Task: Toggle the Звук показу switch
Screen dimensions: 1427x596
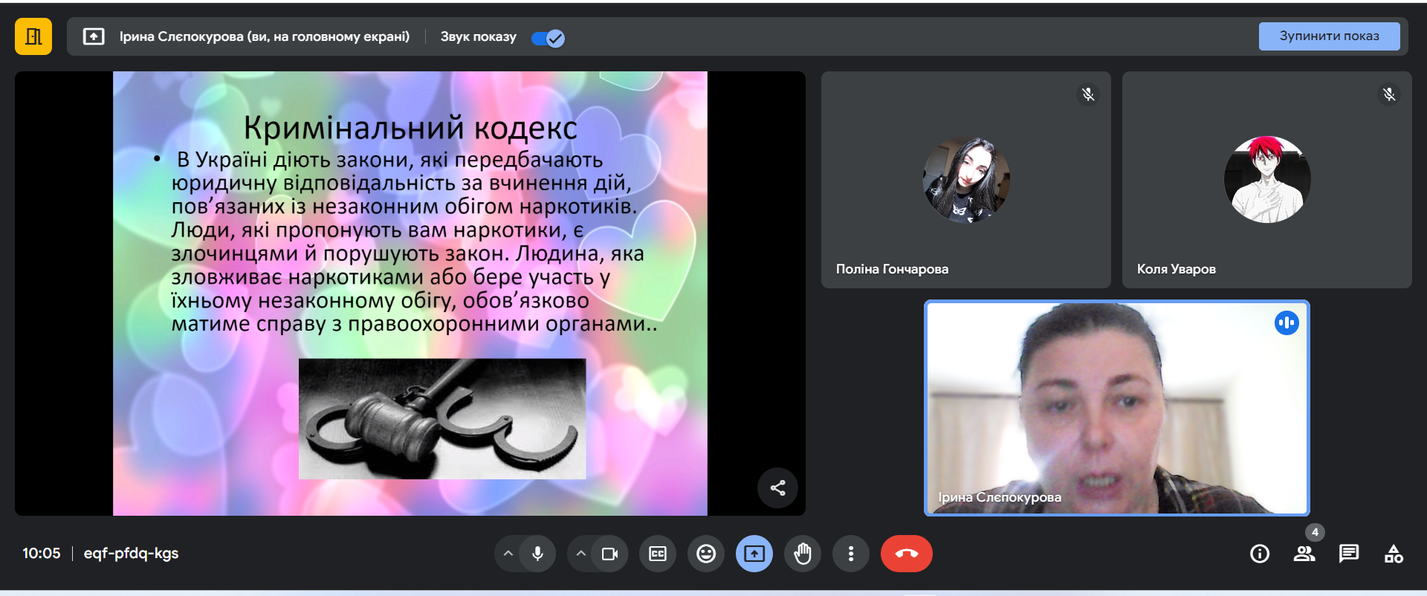Action: coord(549,38)
